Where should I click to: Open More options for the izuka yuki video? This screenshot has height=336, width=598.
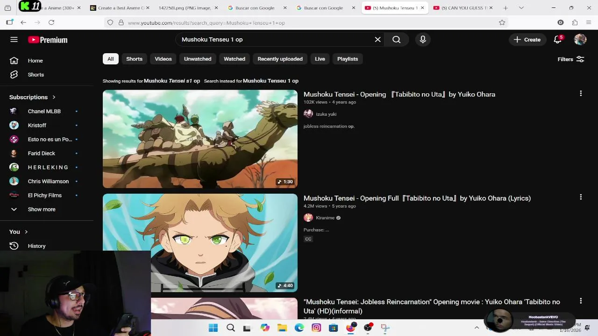pyautogui.click(x=581, y=93)
